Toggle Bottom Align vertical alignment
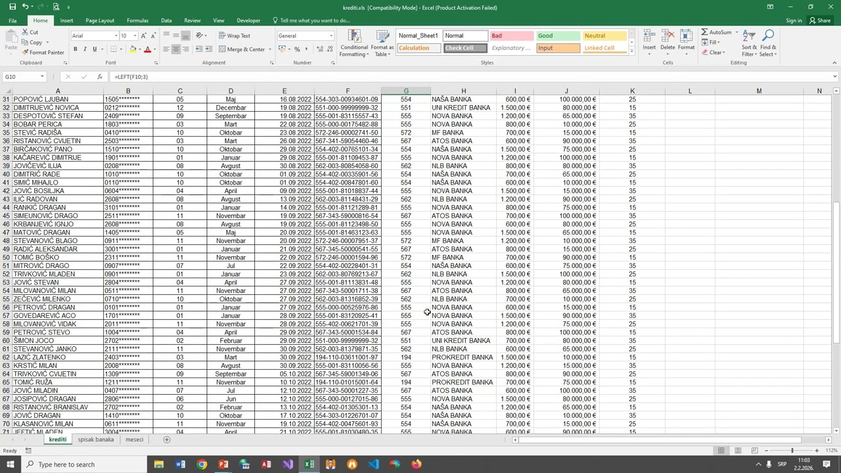841x473 pixels. click(185, 35)
